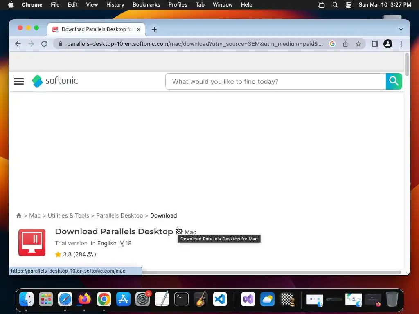View site information lock icon
This screenshot has height=314, width=419.
(61, 44)
